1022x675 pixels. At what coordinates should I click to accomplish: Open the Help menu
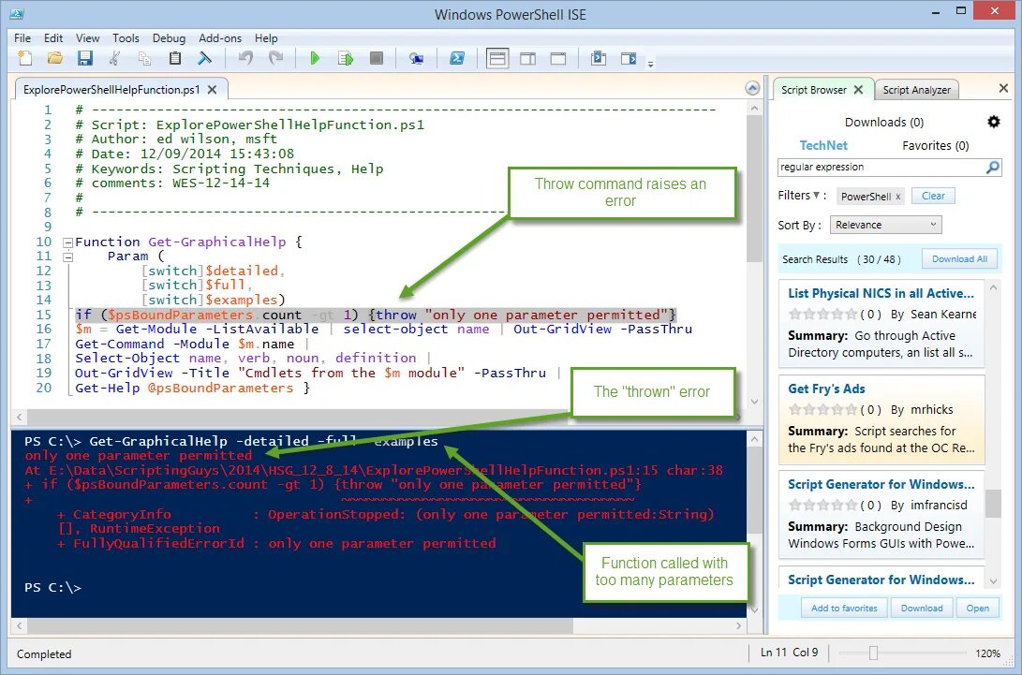266,38
